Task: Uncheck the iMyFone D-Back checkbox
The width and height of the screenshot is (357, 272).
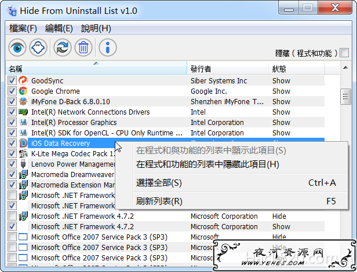Action: pos(12,101)
